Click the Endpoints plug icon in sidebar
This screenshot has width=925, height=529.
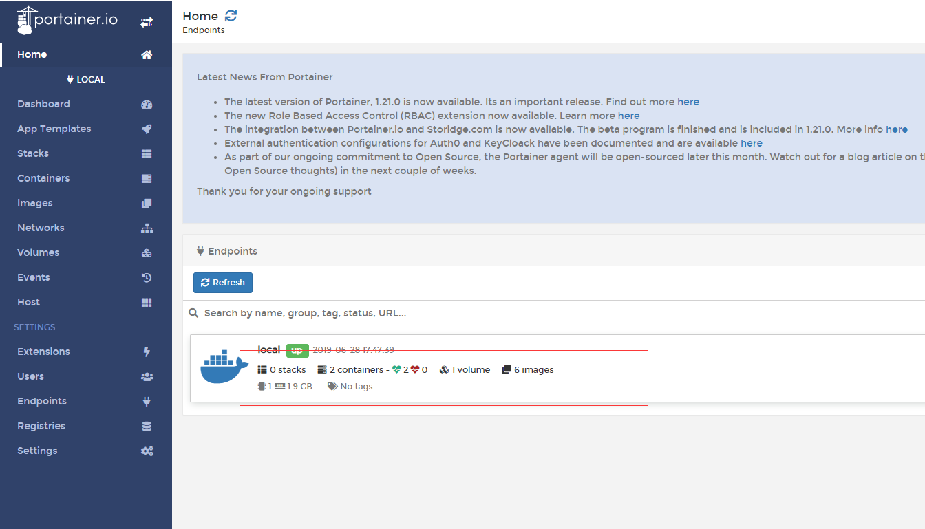tap(146, 402)
